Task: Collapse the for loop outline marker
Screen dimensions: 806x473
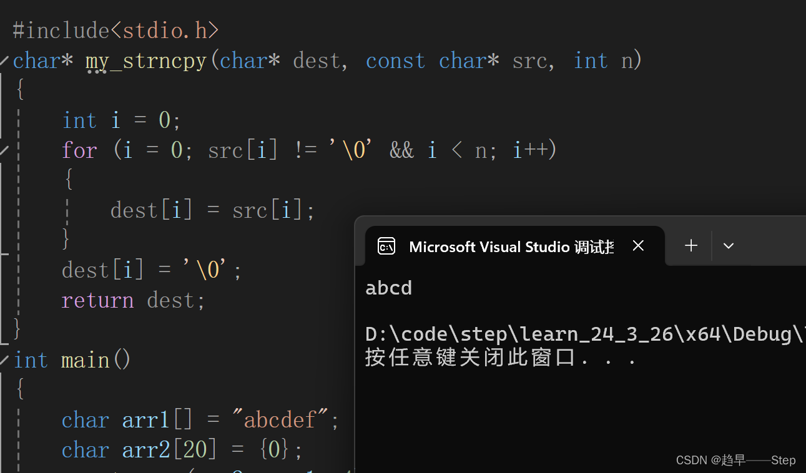Action: [x=4, y=151]
